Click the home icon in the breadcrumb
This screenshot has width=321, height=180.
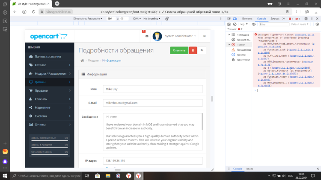(x=82, y=61)
